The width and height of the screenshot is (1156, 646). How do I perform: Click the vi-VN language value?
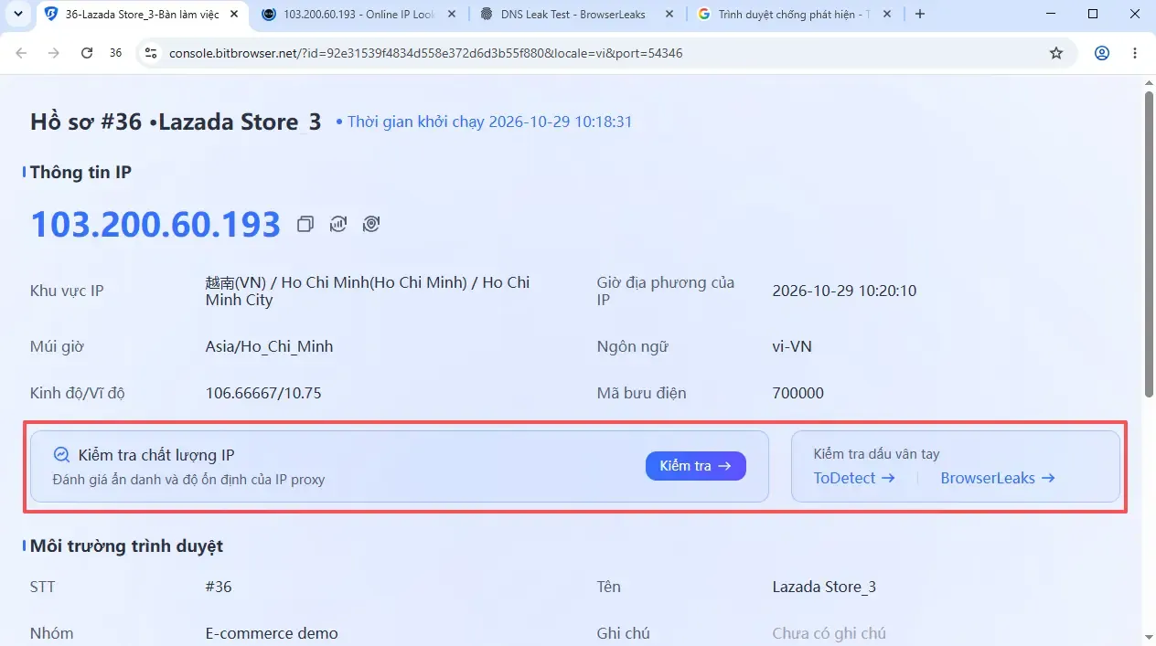[792, 347]
